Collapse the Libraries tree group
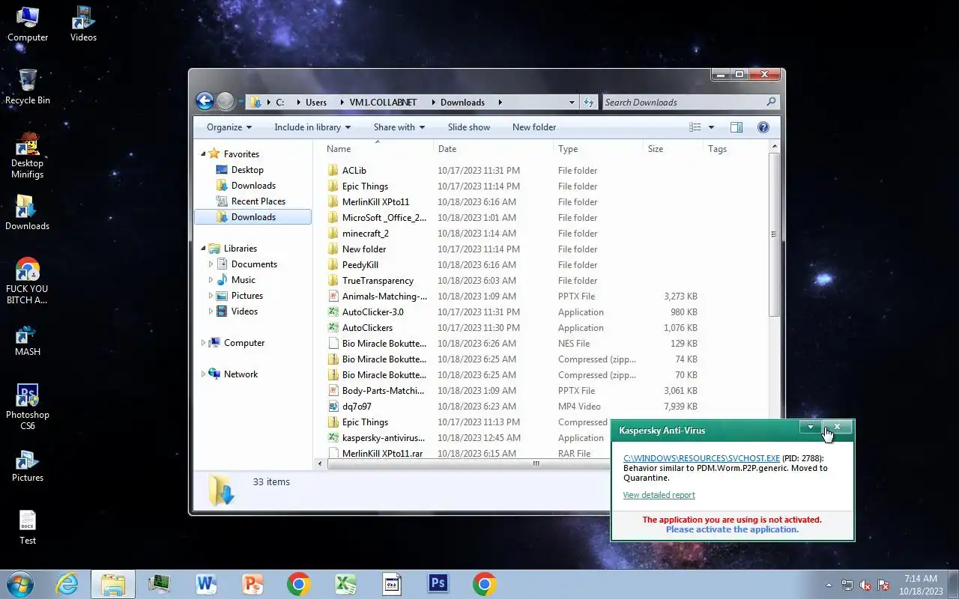The width and height of the screenshot is (959, 599). pos(203,249)
